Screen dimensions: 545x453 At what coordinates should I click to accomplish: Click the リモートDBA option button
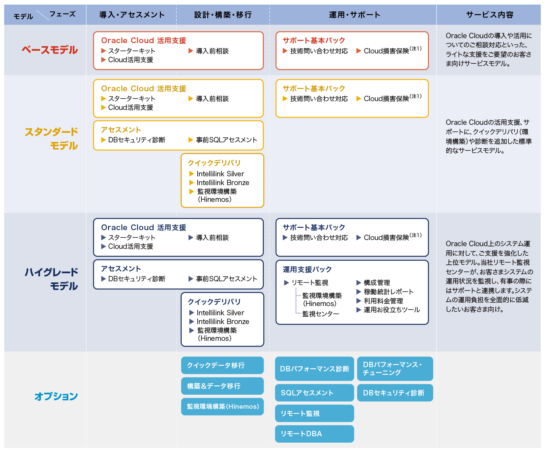(x=314, y=434)
